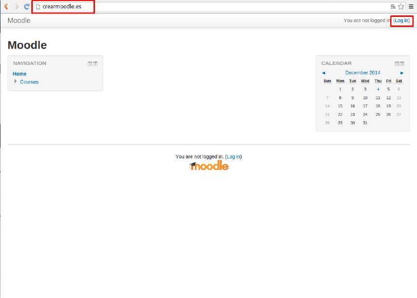The image size is (417, 298).
Task: Reload the page with the refresh icon
Action: [x=27, y=7]
